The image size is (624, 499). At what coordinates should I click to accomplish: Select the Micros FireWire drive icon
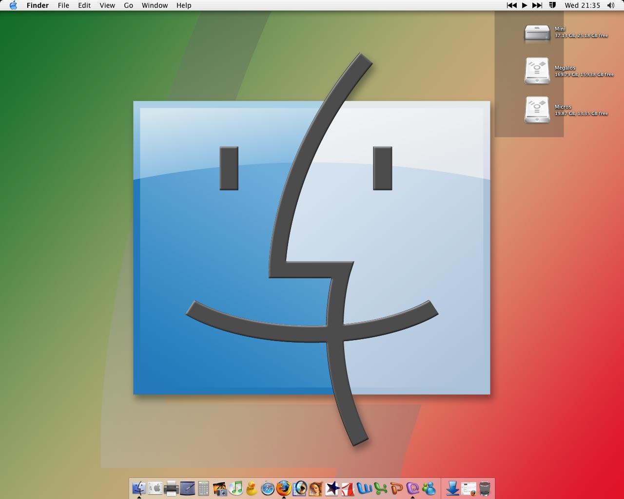[537, 110]
